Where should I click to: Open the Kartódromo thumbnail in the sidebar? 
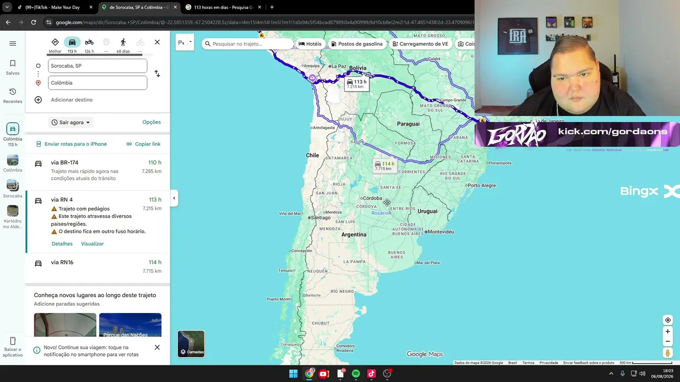coord(13,218)
